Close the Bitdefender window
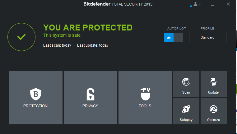This screenshot has width=237, height=134. pos(228,4)
